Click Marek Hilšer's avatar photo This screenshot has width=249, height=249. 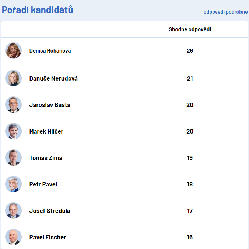(13, 131)
